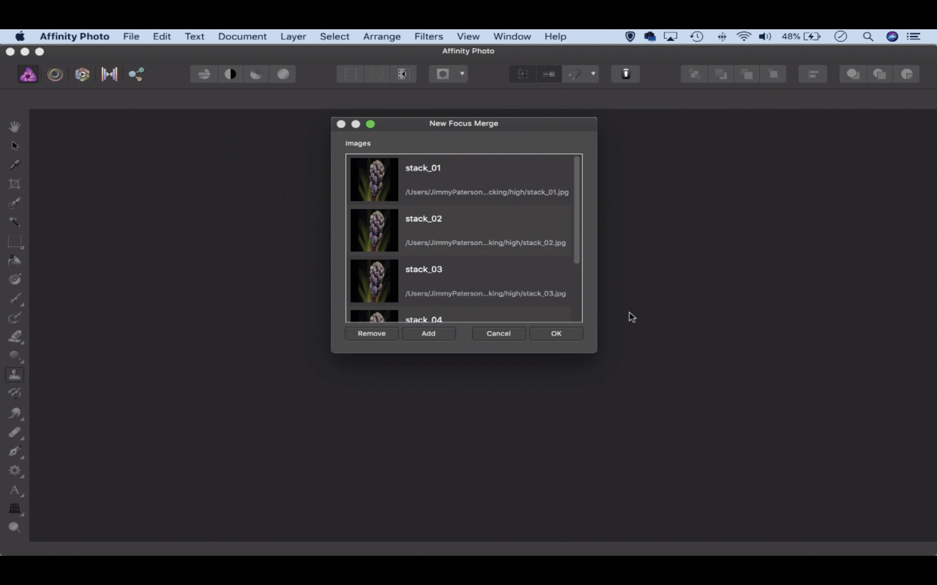Screen dimensions: 937x585
Task: Open the Export Persona share icon
Action: [x=136, y=74]
